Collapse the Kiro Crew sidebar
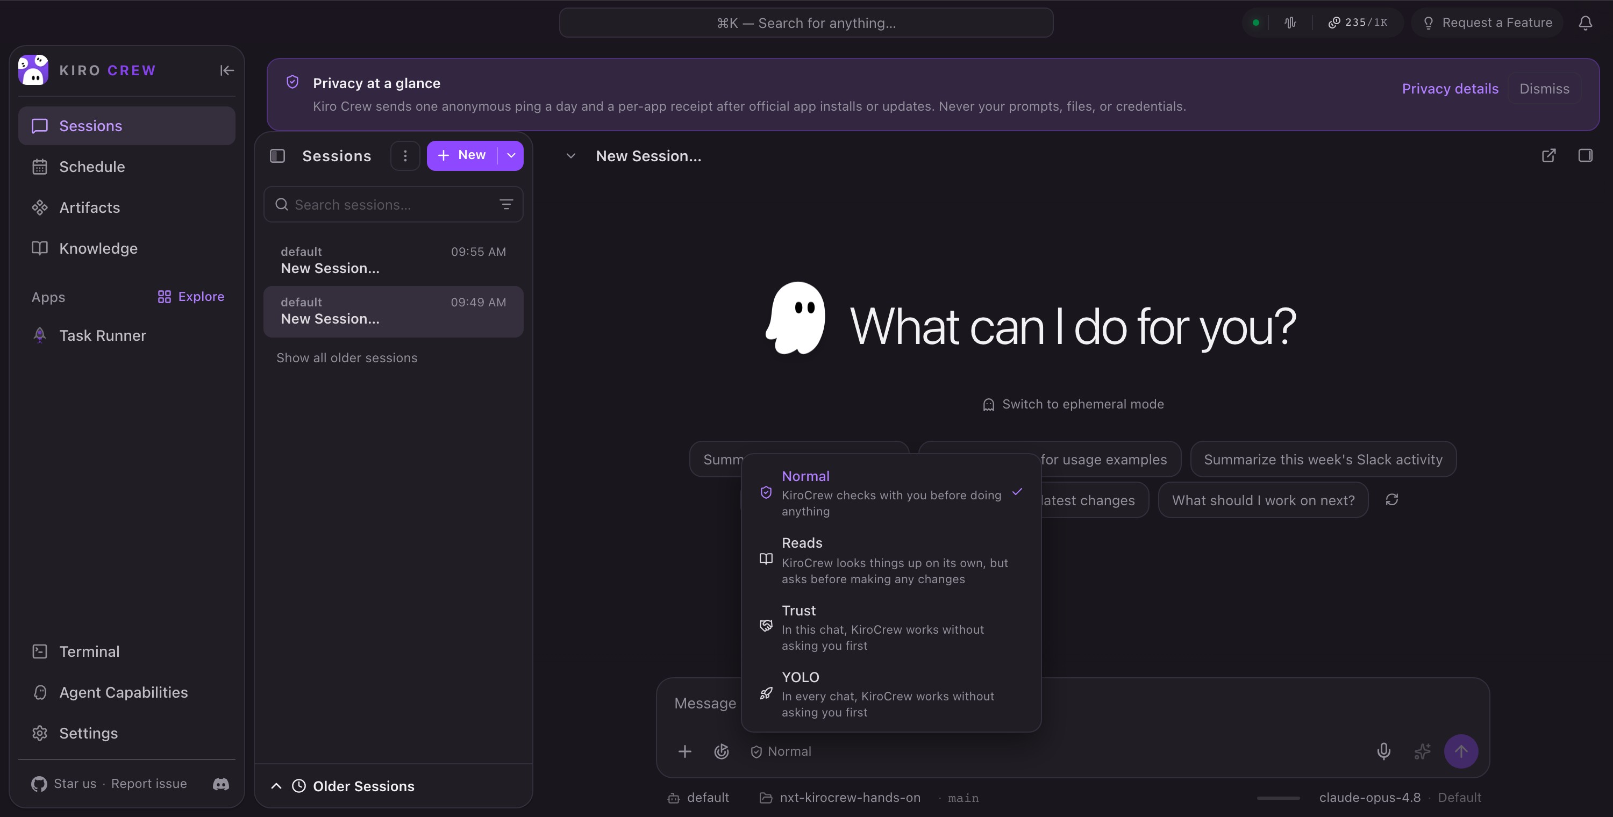 pyautogui.click(x=227, y=70)
